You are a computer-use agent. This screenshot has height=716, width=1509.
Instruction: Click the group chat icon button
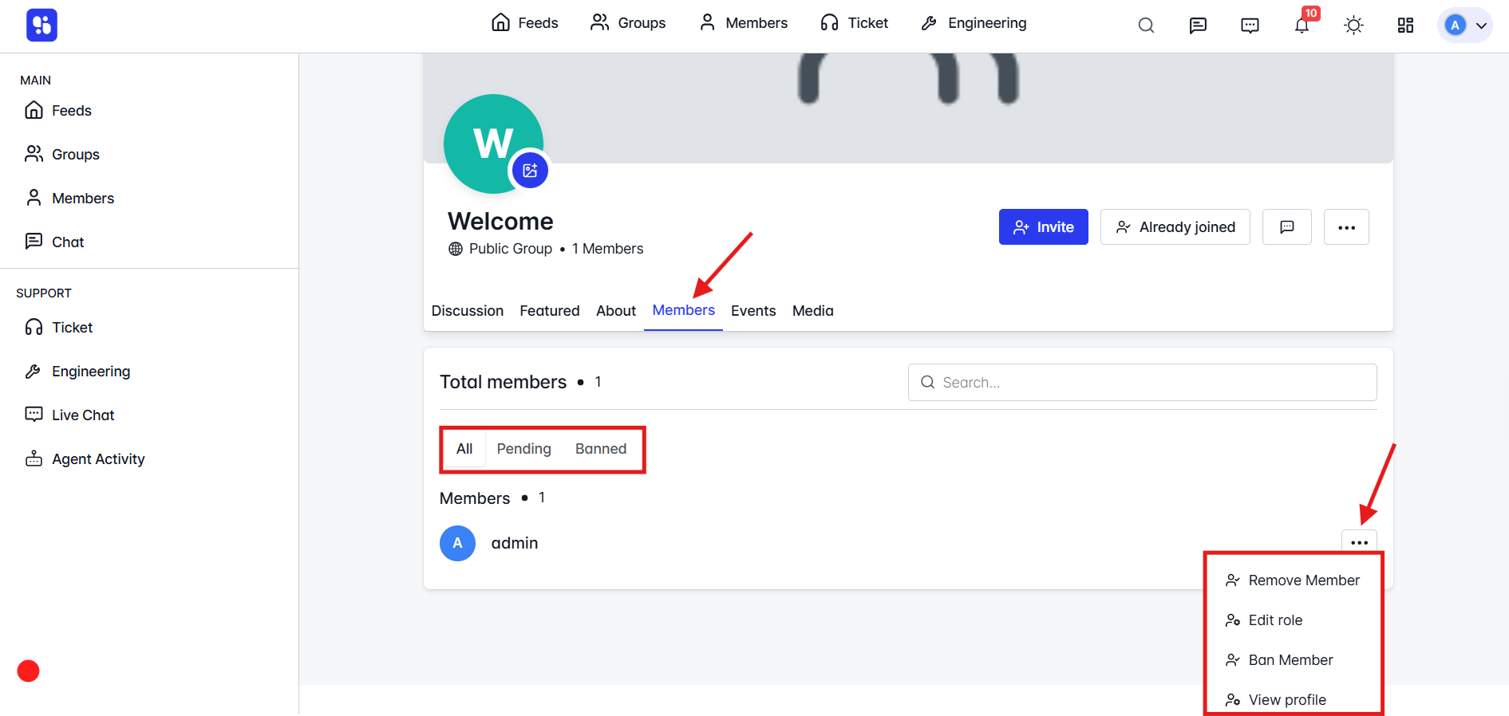point(1286,227)
